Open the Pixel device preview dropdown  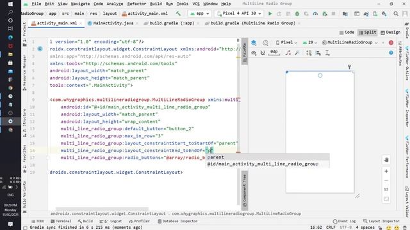[286, 42]
